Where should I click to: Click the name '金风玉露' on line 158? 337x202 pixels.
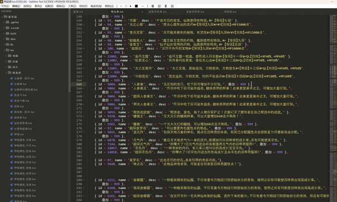click(141, 56)
